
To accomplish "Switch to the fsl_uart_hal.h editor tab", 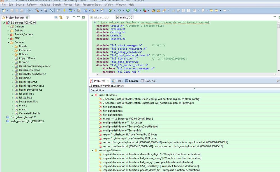I will pyautogui.click(x=100, y=17).
